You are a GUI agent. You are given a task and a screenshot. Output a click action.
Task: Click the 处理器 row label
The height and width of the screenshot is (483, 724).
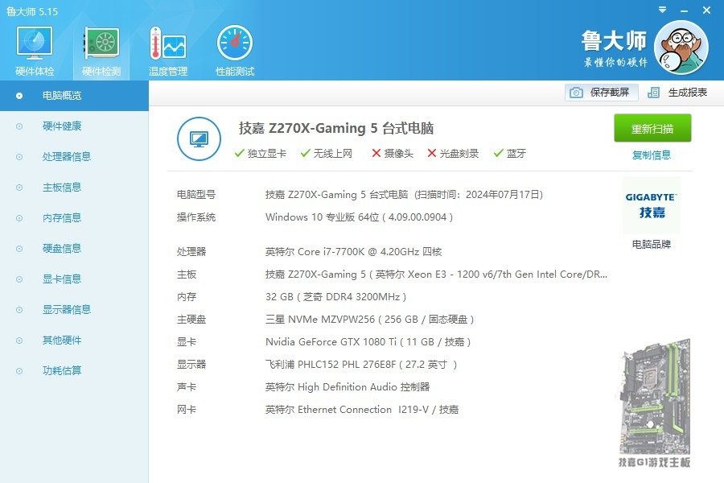coord(191,252)
